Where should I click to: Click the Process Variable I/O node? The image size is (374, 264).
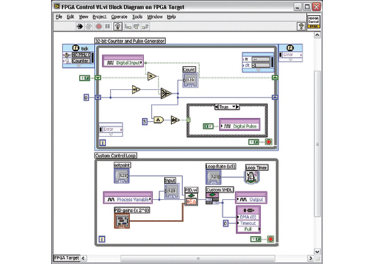(128, 197)
